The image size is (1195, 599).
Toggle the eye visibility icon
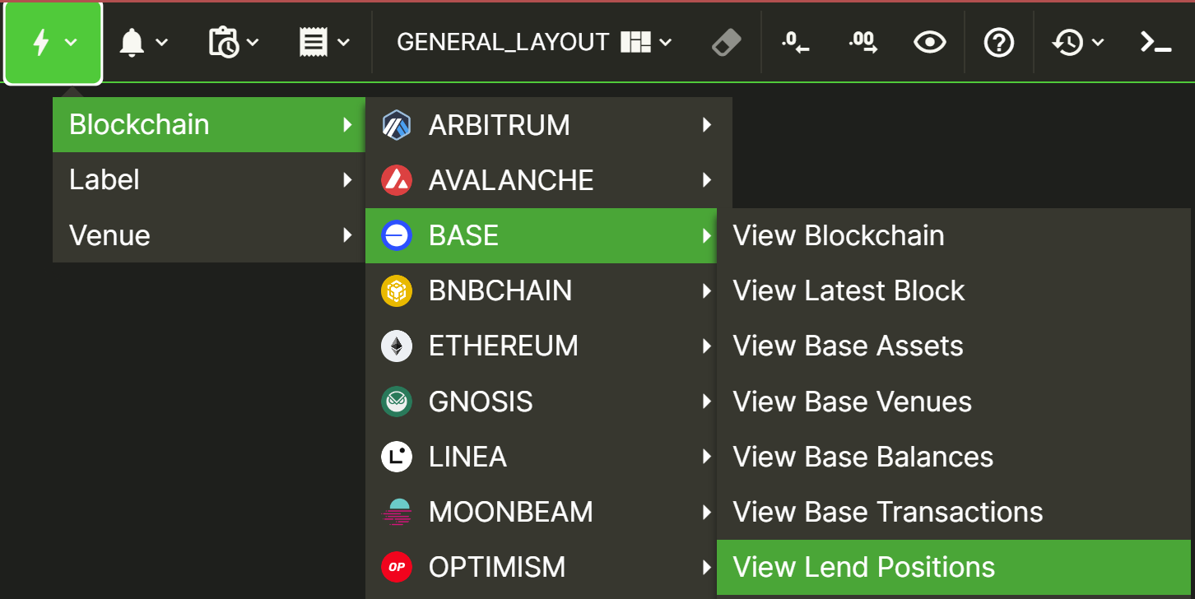point(930,42)
